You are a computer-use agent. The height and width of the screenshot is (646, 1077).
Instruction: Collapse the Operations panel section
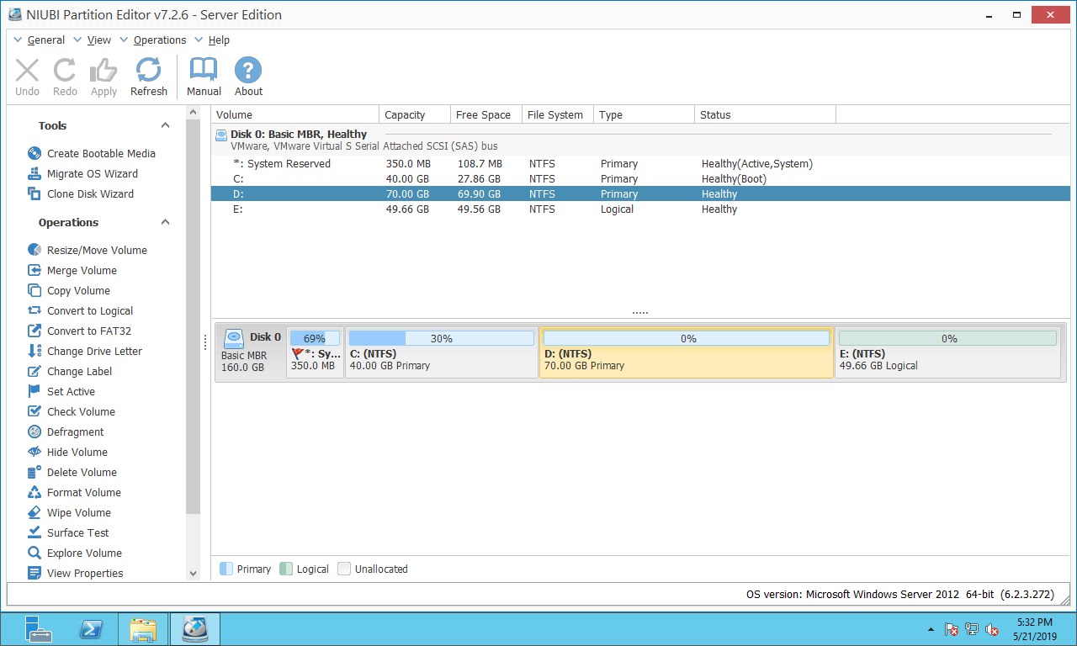coord(165,222)
